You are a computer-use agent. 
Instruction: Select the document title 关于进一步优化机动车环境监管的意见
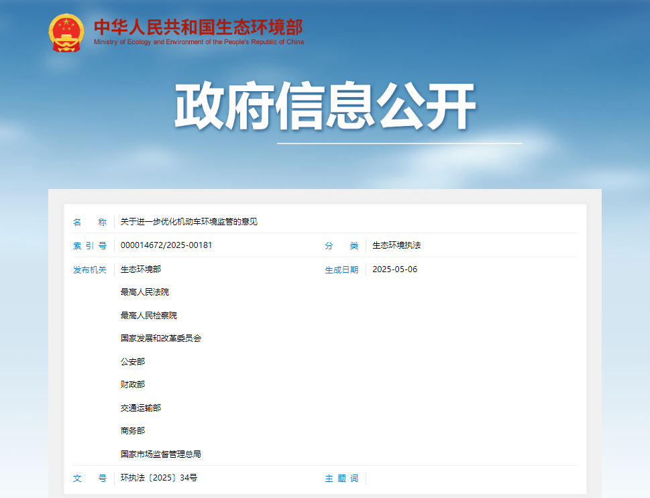pyautogui.click(x=189, y=222)
